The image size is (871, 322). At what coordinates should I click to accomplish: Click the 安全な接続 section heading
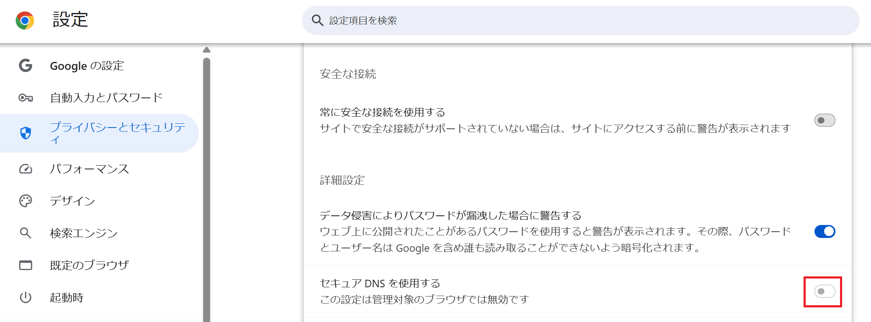tap(348, 74)
